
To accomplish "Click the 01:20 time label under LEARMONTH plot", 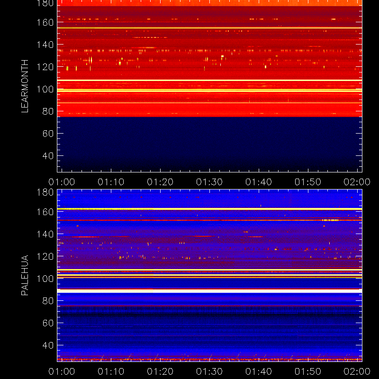I will point(160,182).
